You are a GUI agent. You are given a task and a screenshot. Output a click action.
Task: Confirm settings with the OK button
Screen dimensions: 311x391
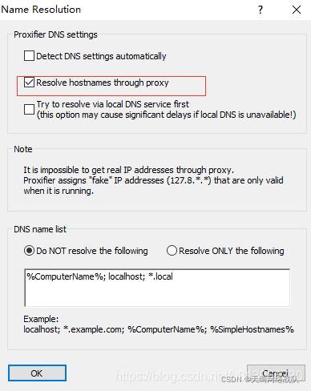click(37, 373)
